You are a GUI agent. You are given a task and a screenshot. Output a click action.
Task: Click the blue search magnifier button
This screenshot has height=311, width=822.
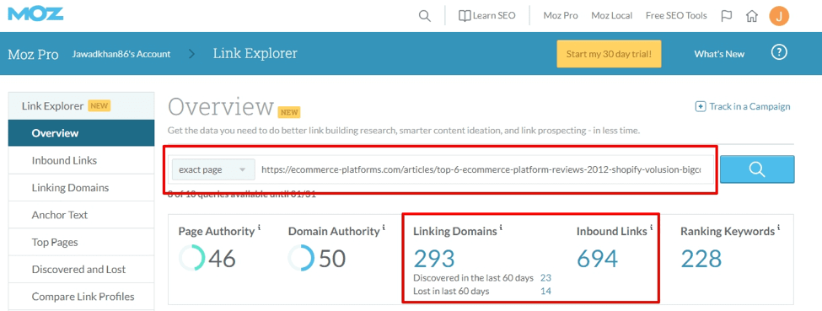click(757, 169)
